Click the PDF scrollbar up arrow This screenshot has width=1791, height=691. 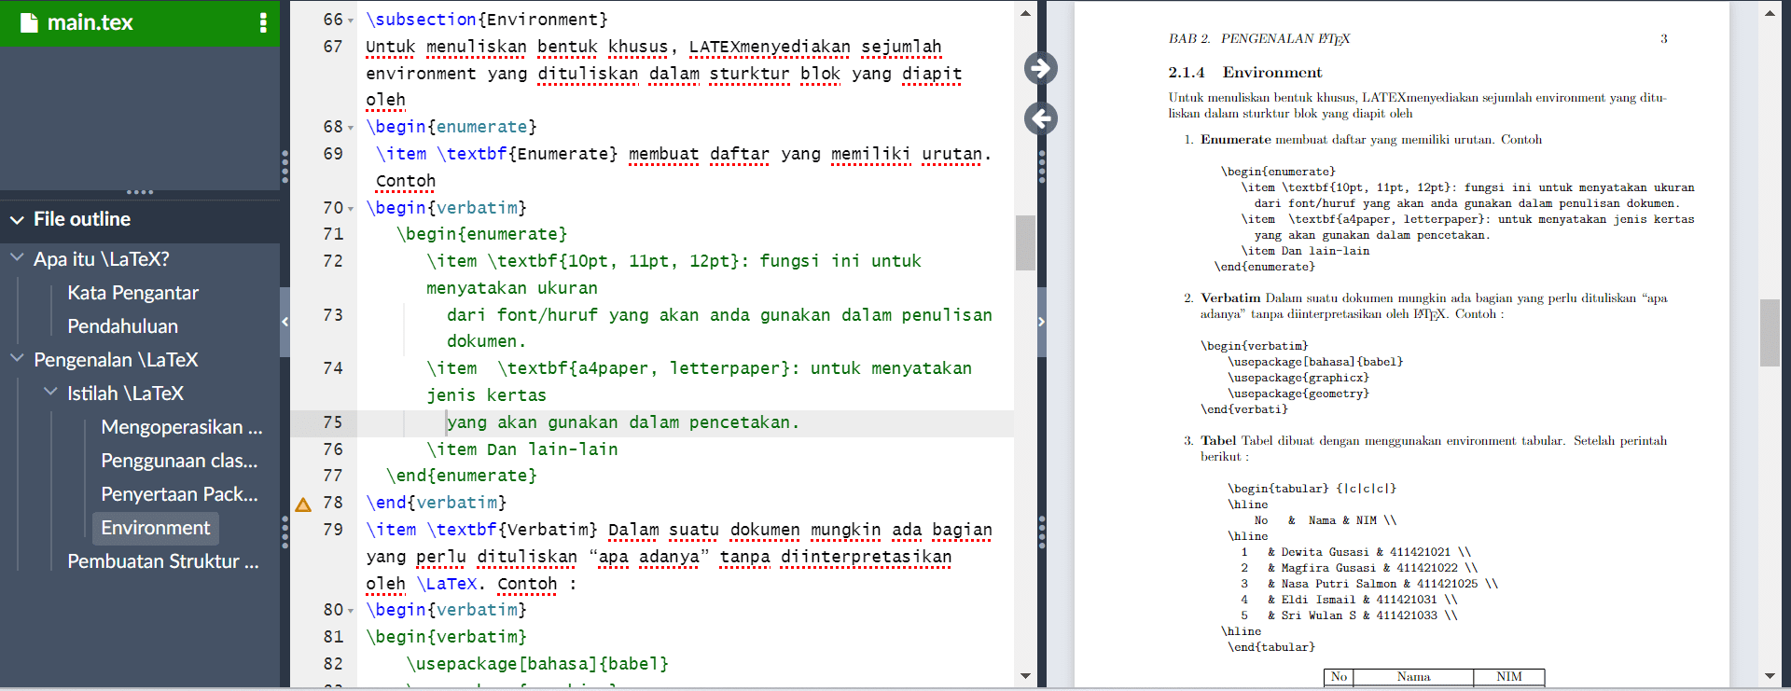(x=1770, y=13)
